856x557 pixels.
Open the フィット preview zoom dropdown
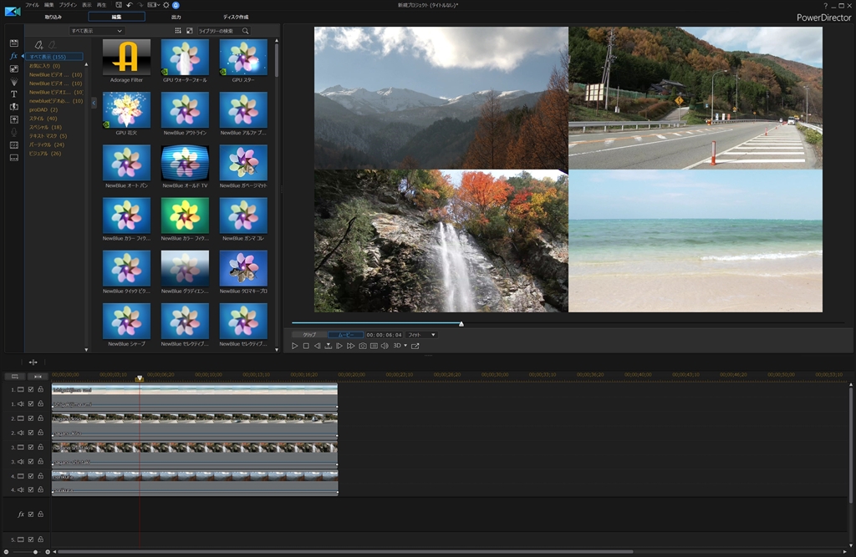421,335
